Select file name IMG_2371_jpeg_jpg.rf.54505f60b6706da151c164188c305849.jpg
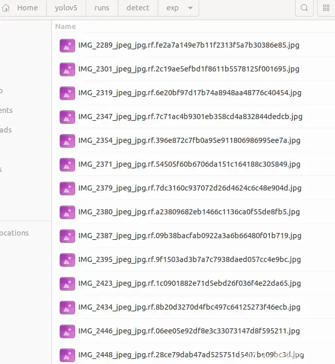This screenshot has height=364, width=335. [x=189, y=164]
